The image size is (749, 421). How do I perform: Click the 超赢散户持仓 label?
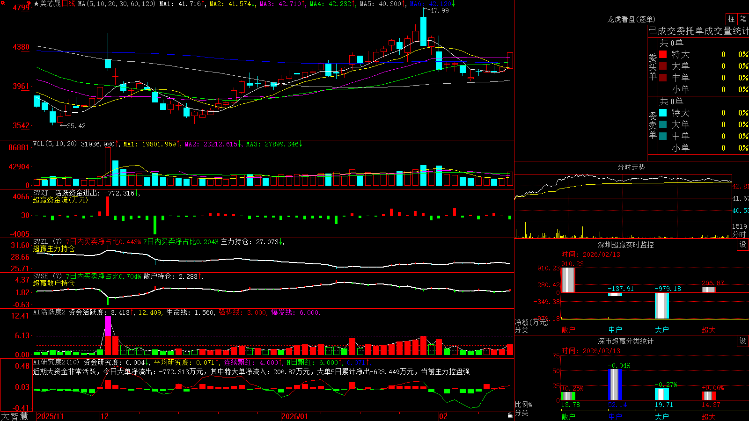[x=54, y=283]
